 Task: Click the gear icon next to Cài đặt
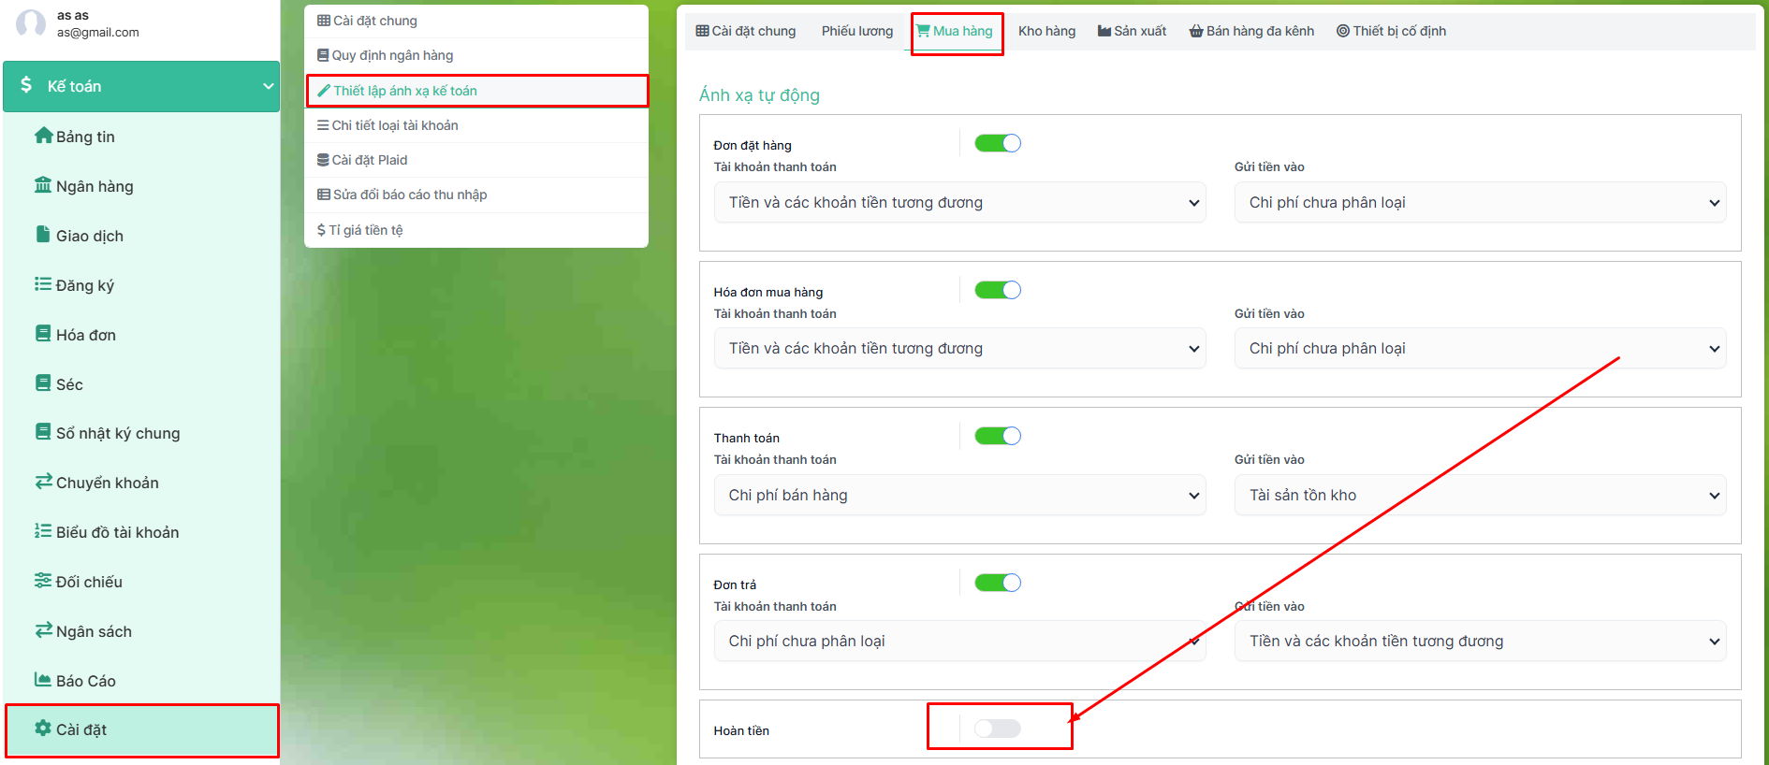click(43, 729)
